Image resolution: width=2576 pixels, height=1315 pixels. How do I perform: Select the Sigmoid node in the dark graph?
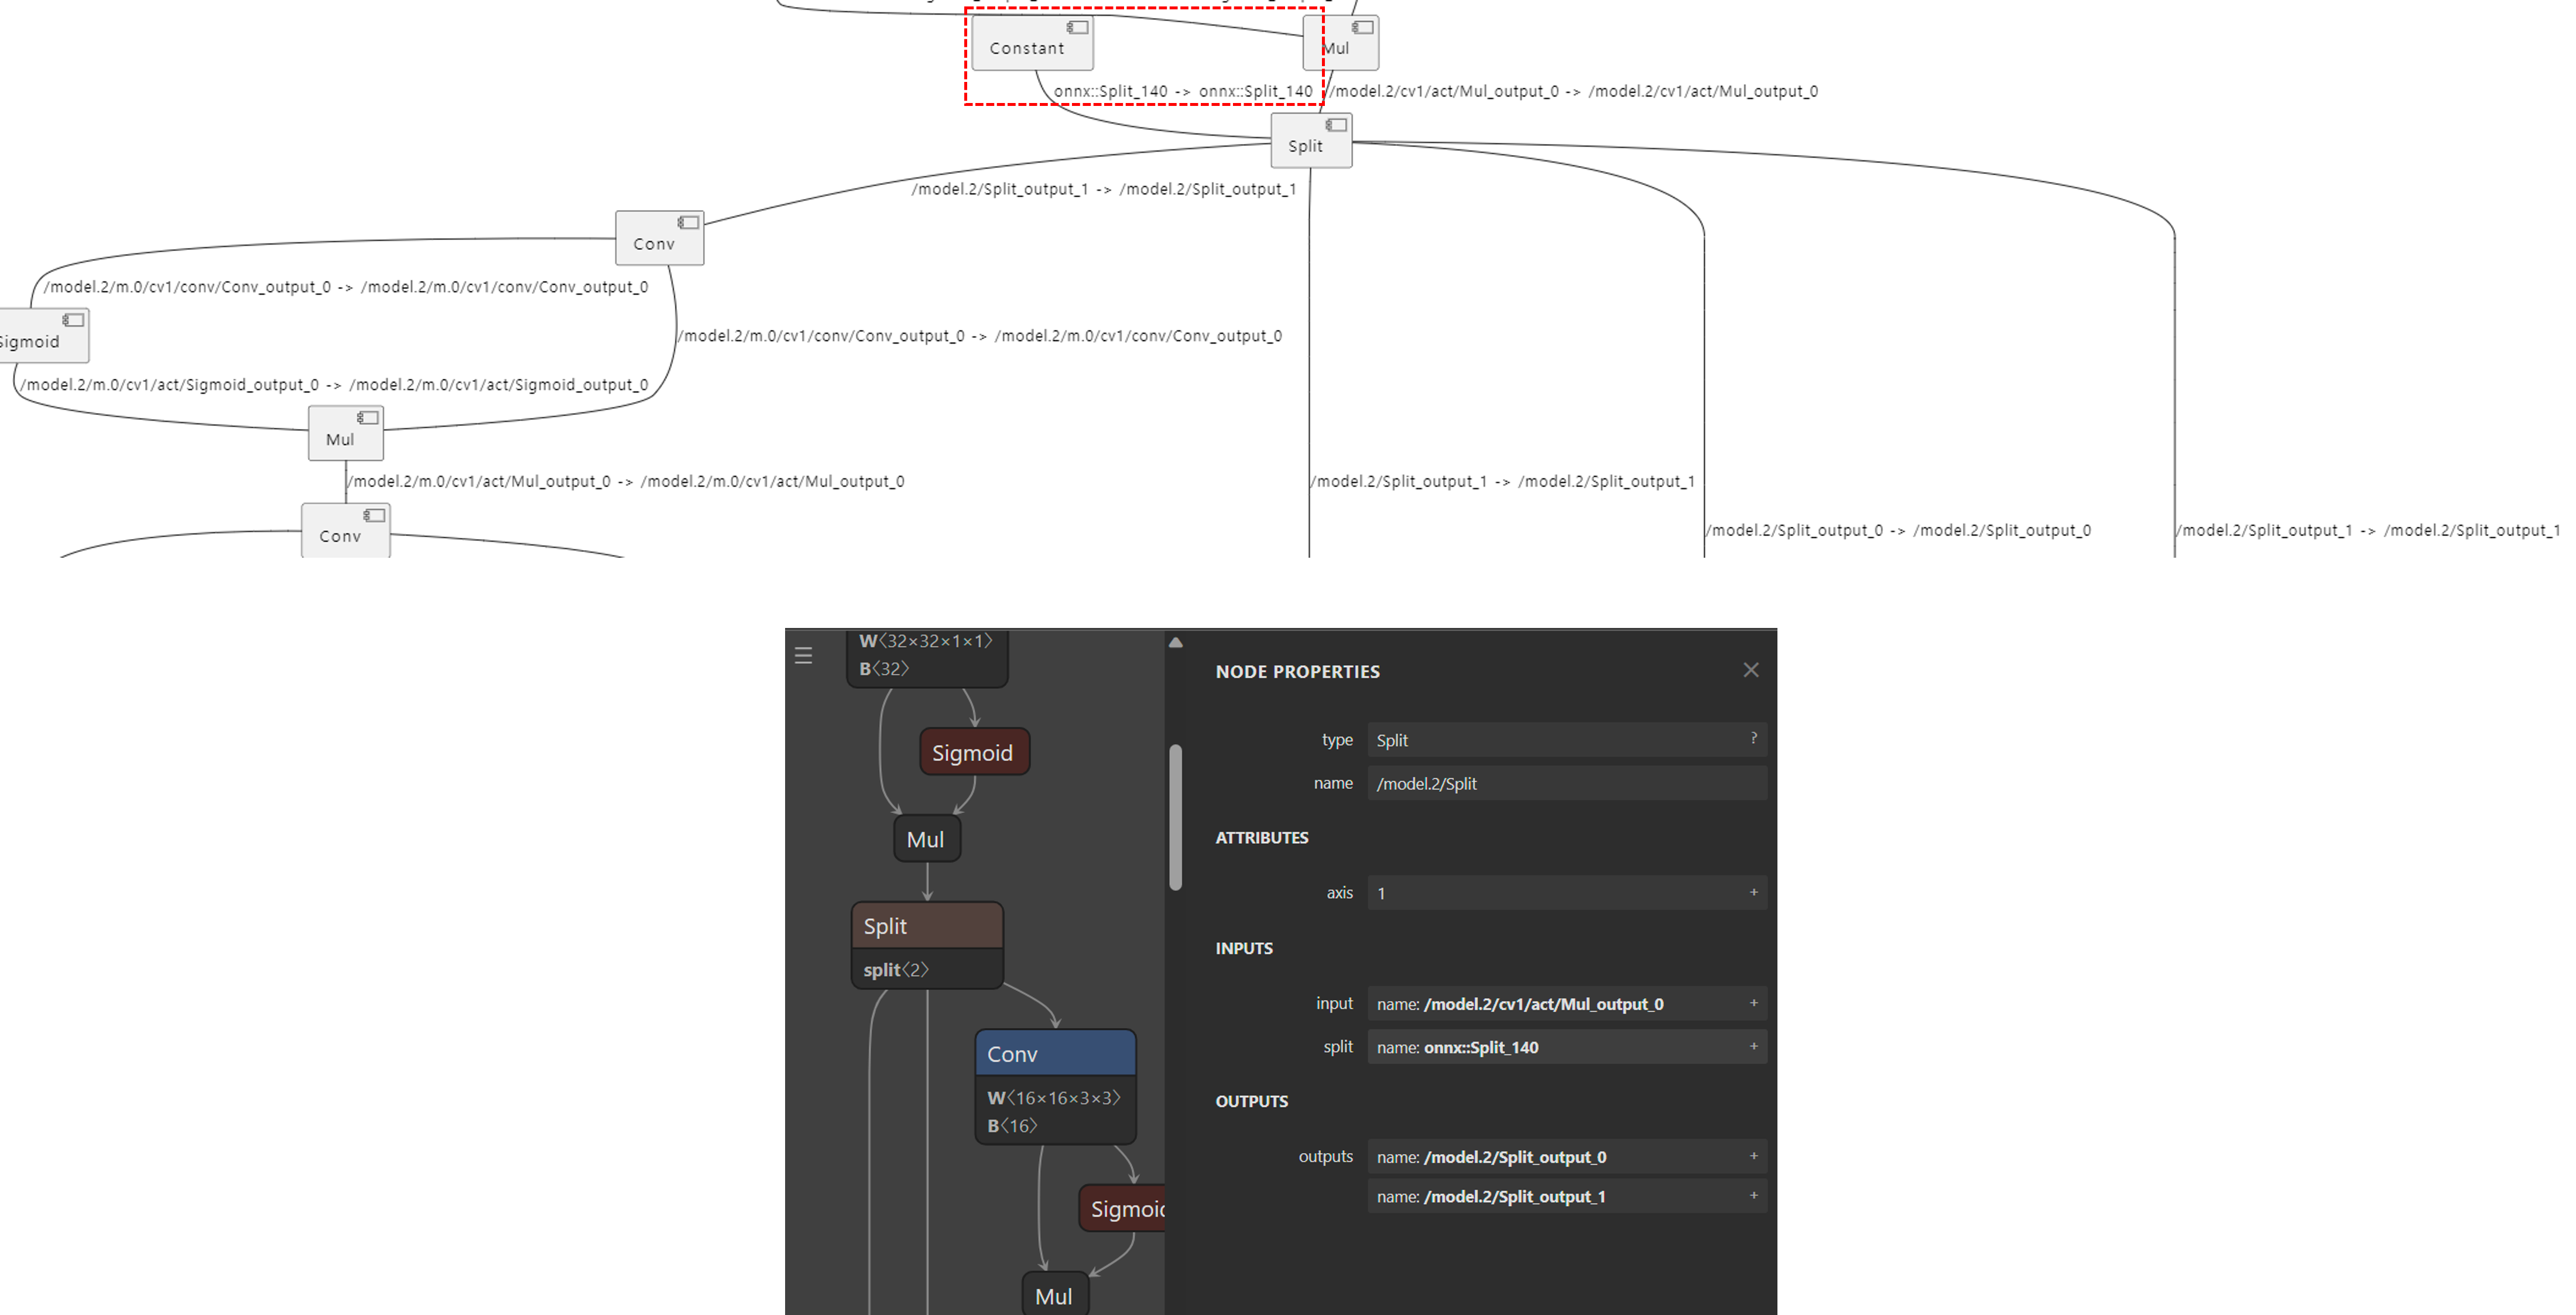[x=974, y=751]
